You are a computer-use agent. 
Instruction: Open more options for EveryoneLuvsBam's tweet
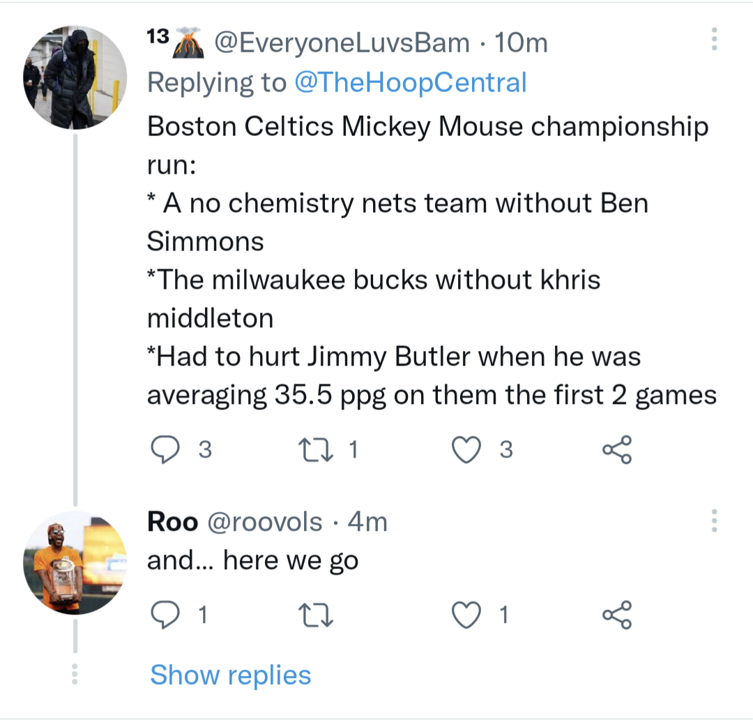(714, 40)
